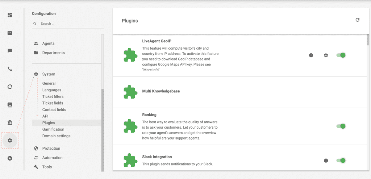This screenshot has height=179, width=371.
Task: Turn off the Ranking plugin toggle
Action: click(341, 126)
